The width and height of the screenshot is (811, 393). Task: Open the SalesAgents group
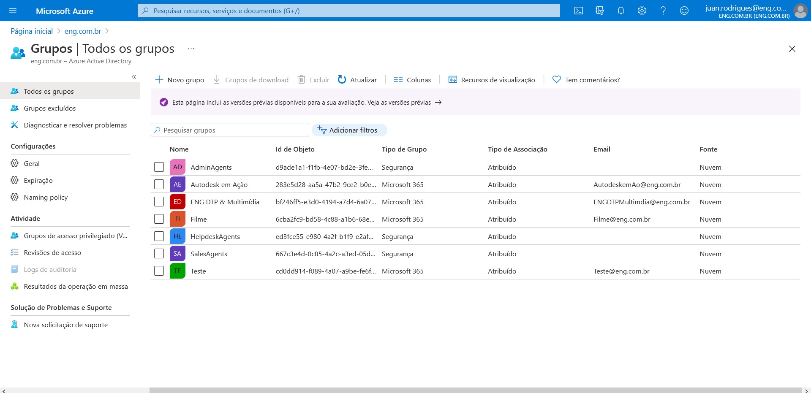209,254
